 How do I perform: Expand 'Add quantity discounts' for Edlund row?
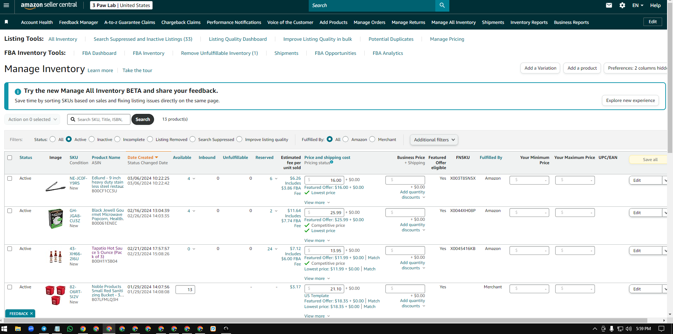pyautogui.click(x=412, y=195)
